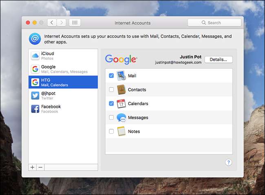265x195 pixels.
Task: Select the Facebook account icon
Action: coord(35,109)
